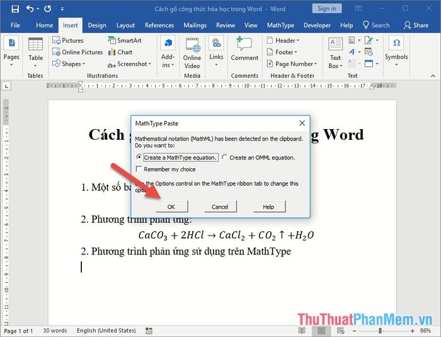The height and width of the screenshot is (337, 441).
Task: Insert a new Comment
Action: (244, 49)
